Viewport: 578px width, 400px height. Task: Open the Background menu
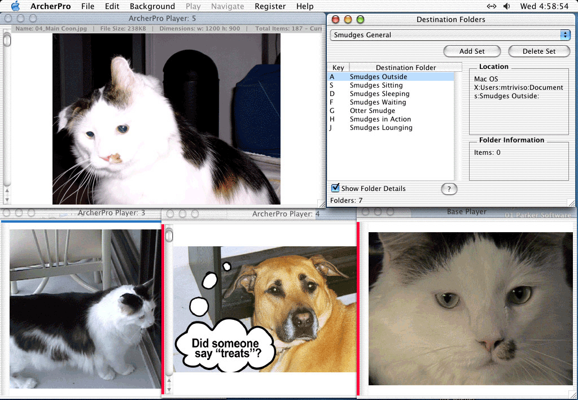152,6
